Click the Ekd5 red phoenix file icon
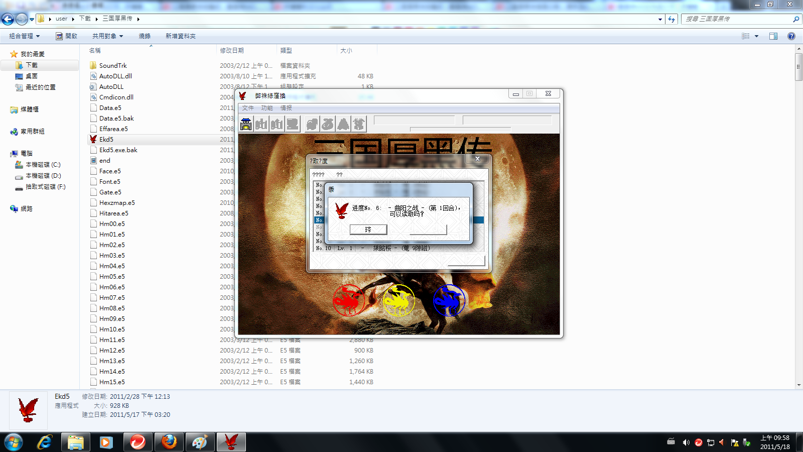This screenshot has width=803, height=452. [x=93, y=139]
